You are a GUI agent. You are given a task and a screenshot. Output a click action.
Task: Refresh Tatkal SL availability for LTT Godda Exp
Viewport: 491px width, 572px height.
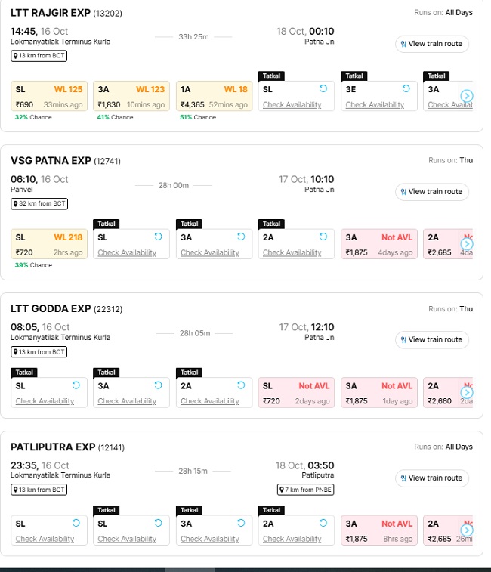pyautogui.click(x=76, y=385)
